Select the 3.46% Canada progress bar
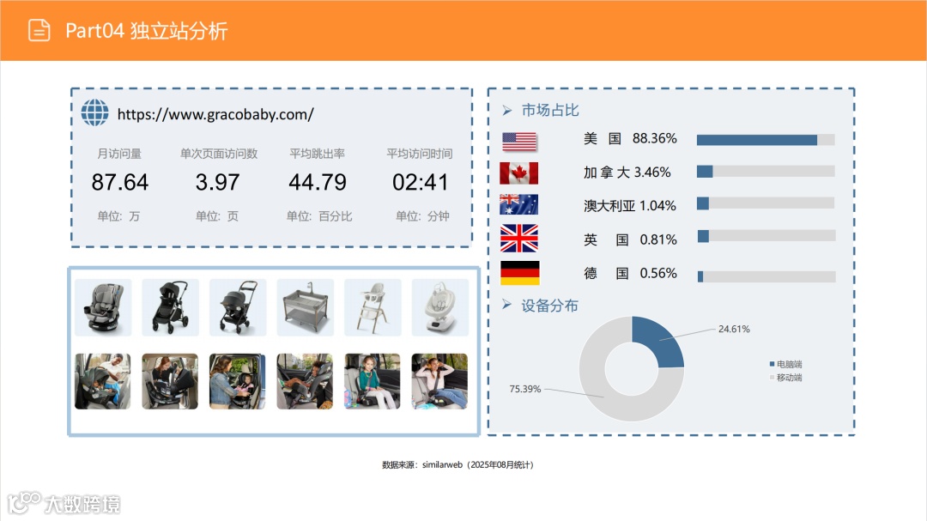Image resolution: width=927 pixels, height=521 pixels. click(x=766, y=172)
